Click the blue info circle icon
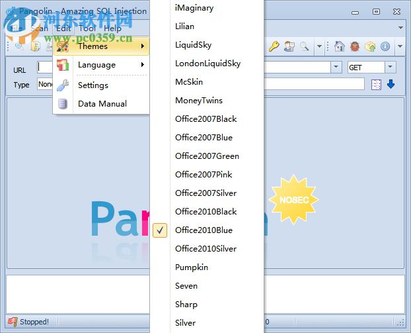This screenshot has width=411, height=333. [x=385, y=46]
